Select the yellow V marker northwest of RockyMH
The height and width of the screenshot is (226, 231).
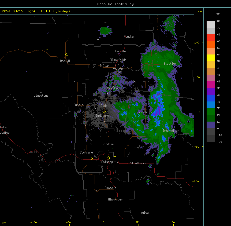pos(47,49)
